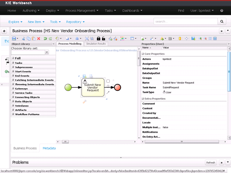Viewport: 231px width, 173px height.
Task: Click the crosshair icon in toolbar
Action: (187, 38)
